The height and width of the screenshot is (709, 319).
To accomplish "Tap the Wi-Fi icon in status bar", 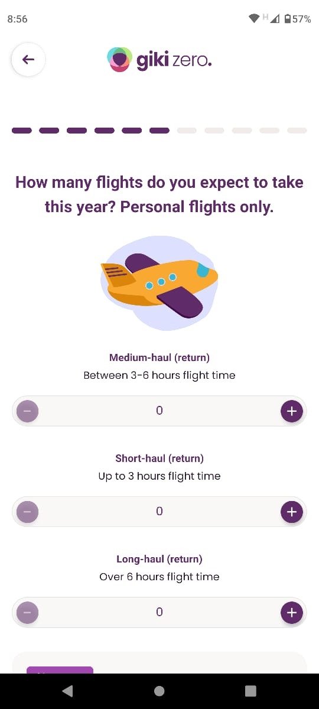I will (x=254, y=19).
